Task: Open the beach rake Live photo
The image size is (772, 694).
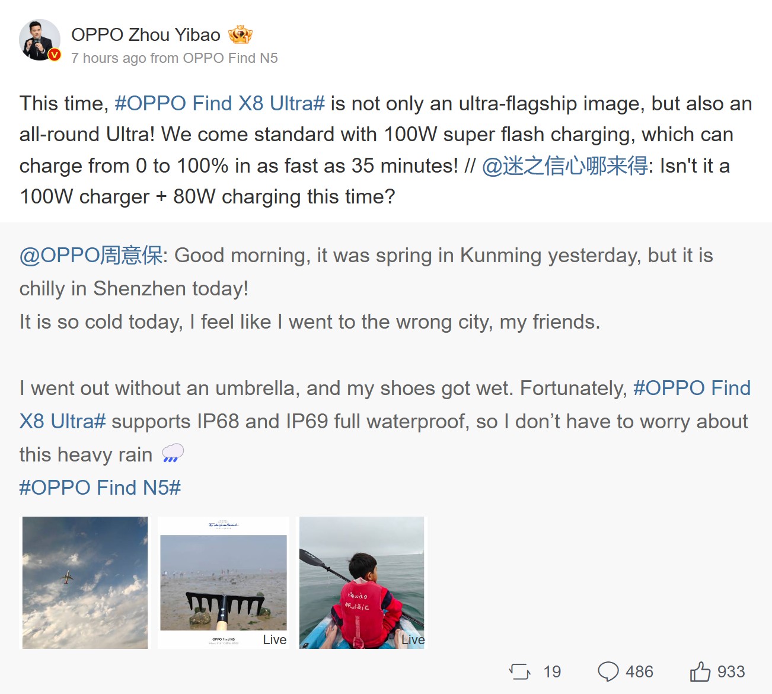Action: coord(224,582)
